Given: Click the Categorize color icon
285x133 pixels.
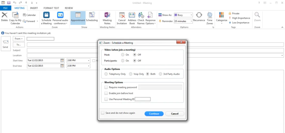Looking at the screenshot, I should (x=222, y=15).
